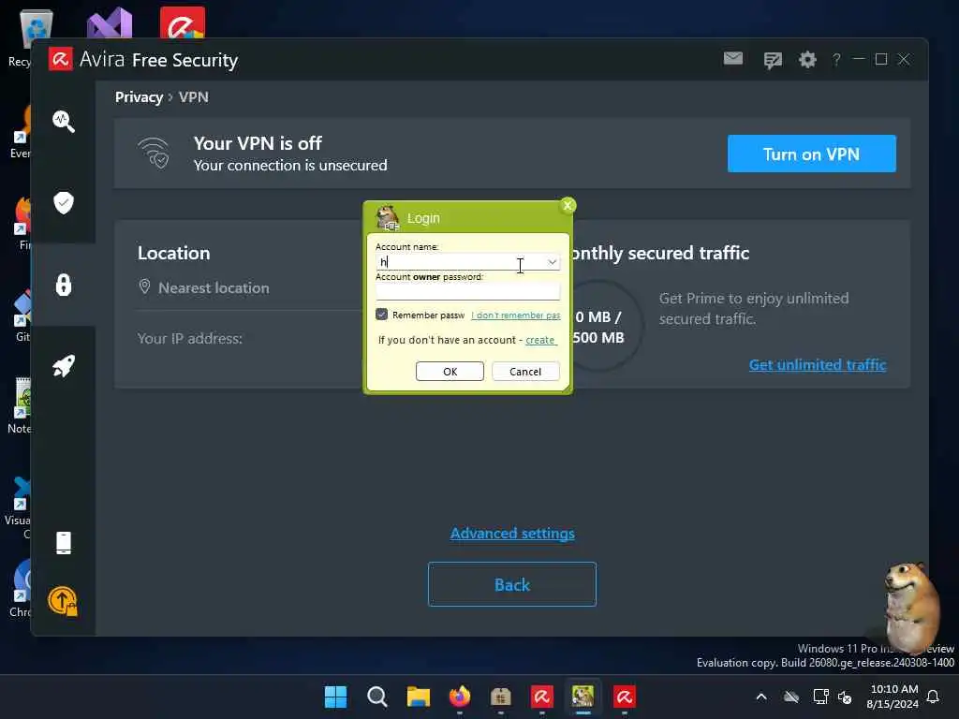Click the VPN breadcrumb item
The image size is (959, 719).
[193, 97]
